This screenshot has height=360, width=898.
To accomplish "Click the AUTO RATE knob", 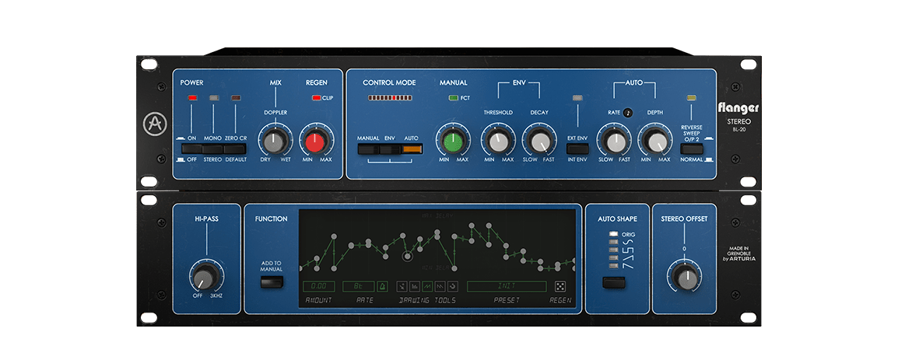I will (615, 142).
